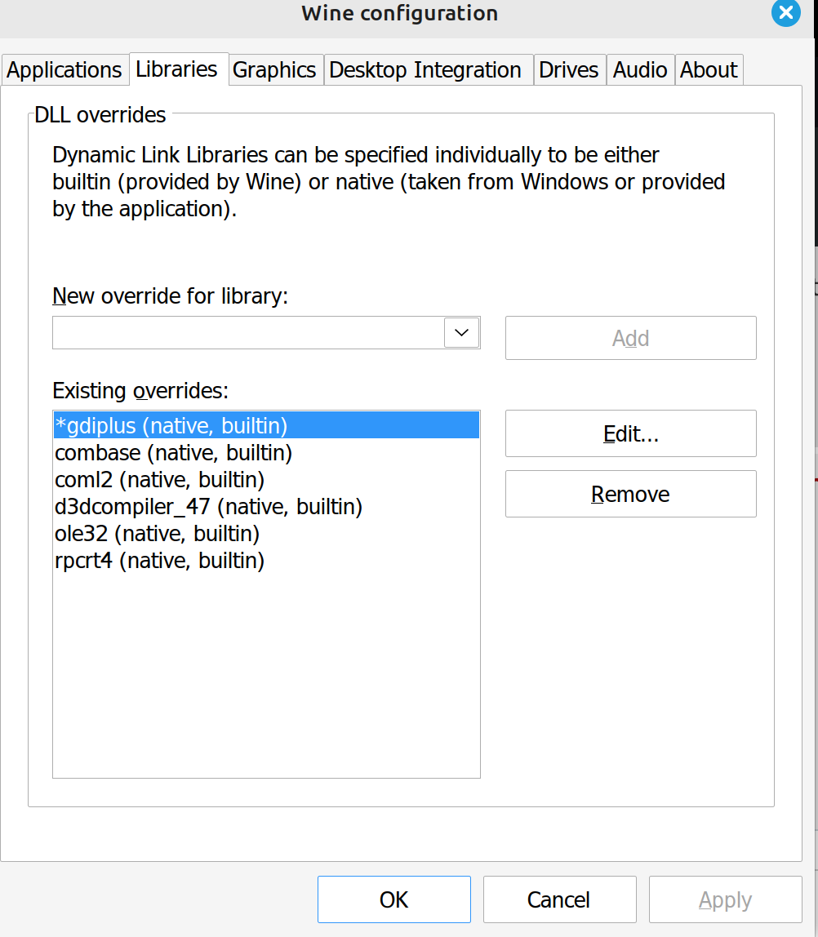Select d3dcompiler_47 override entry
The image size is (818, 937).
click(266, 507)
